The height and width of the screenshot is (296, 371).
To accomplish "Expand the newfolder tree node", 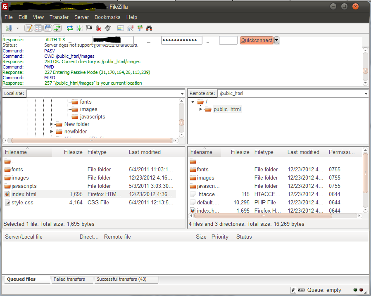I will pyautogui.click(x=51, y=131).
